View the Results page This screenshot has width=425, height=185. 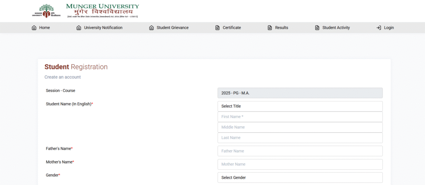tap(282, 28)
